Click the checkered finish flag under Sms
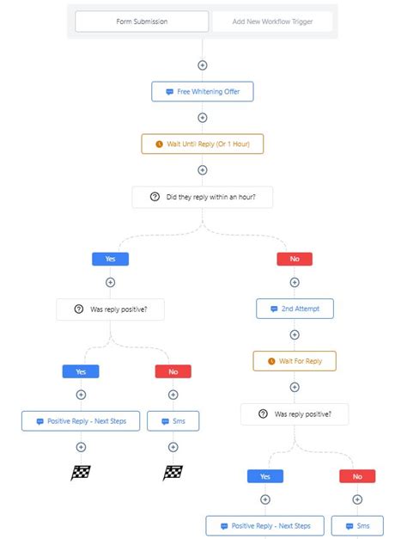Image resolution: width=407 pixels, height=539 pixels. (x=173, y=473)
